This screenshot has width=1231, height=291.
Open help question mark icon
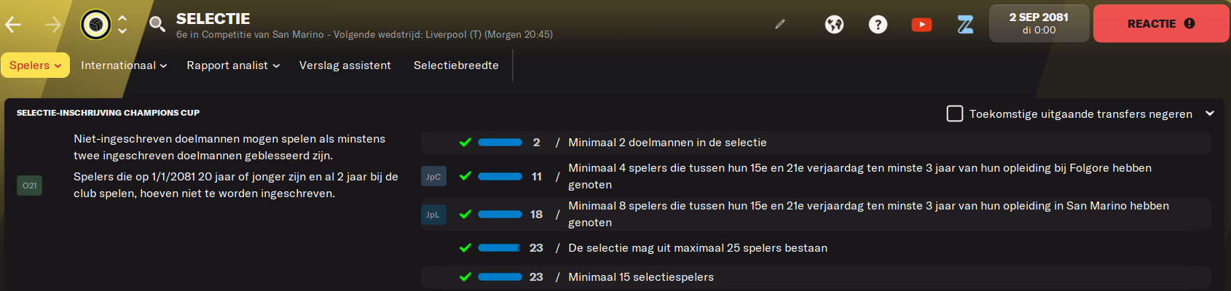click(878, 25)
